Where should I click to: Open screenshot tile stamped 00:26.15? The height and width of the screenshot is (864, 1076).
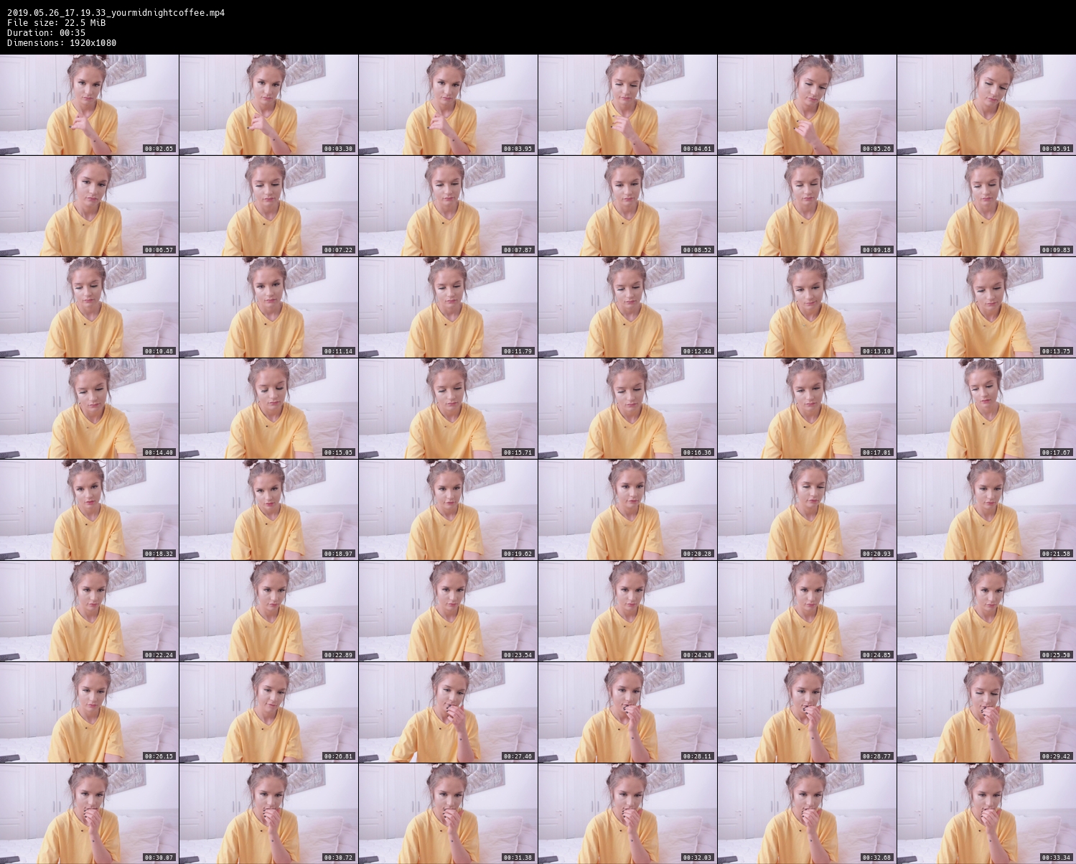coord(89,712)
